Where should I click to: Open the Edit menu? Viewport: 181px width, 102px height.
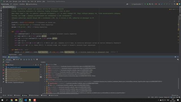point(7,1)
